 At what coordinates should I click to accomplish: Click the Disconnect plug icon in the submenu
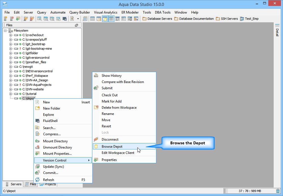click(96, 139)
